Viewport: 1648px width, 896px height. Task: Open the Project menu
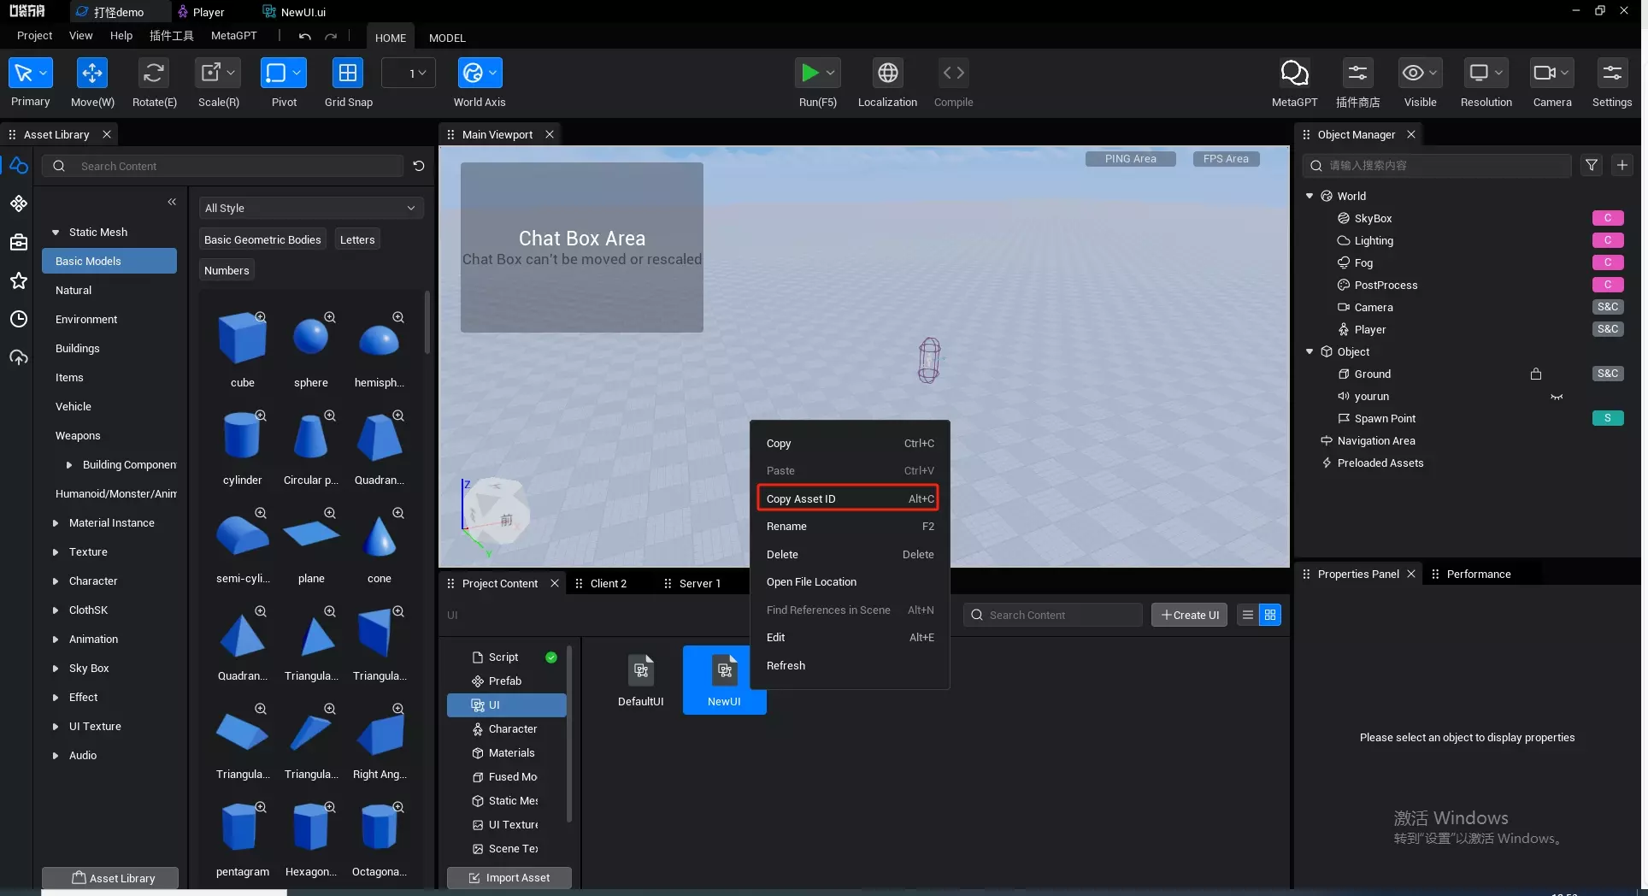(35, 36)
